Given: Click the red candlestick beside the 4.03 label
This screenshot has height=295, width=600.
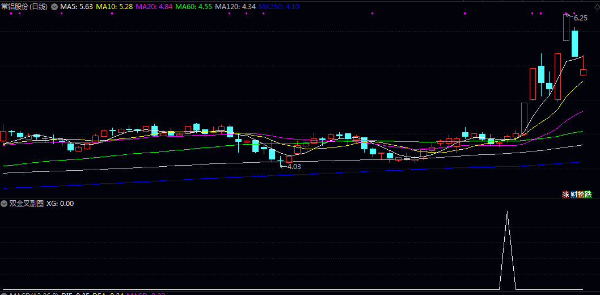Looking at the screenshot, I should 289,159.
